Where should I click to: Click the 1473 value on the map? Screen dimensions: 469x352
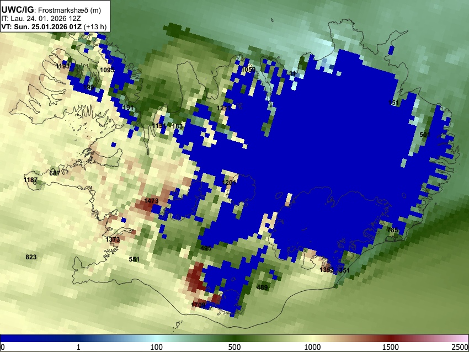click(x=151, y=201)
